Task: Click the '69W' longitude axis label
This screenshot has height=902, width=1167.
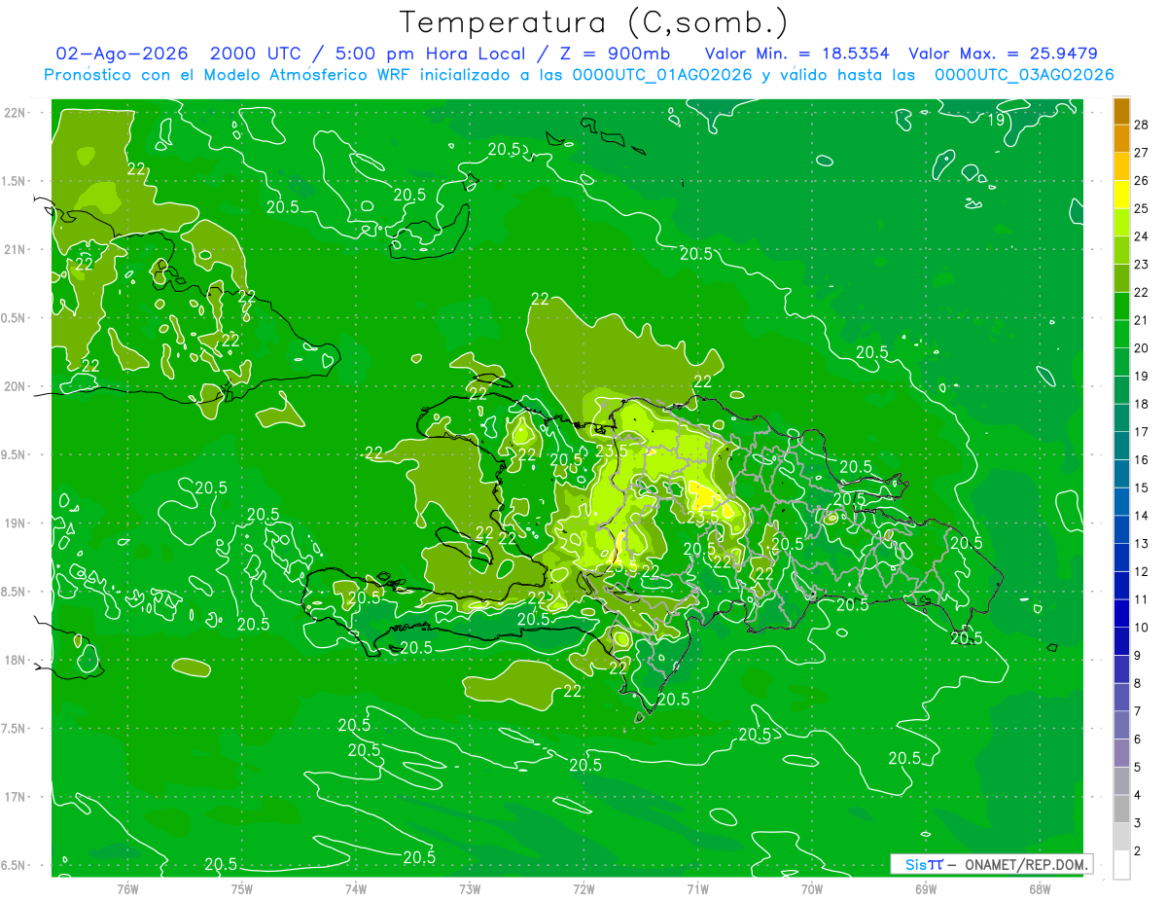Action: click(x=926, y=888)
